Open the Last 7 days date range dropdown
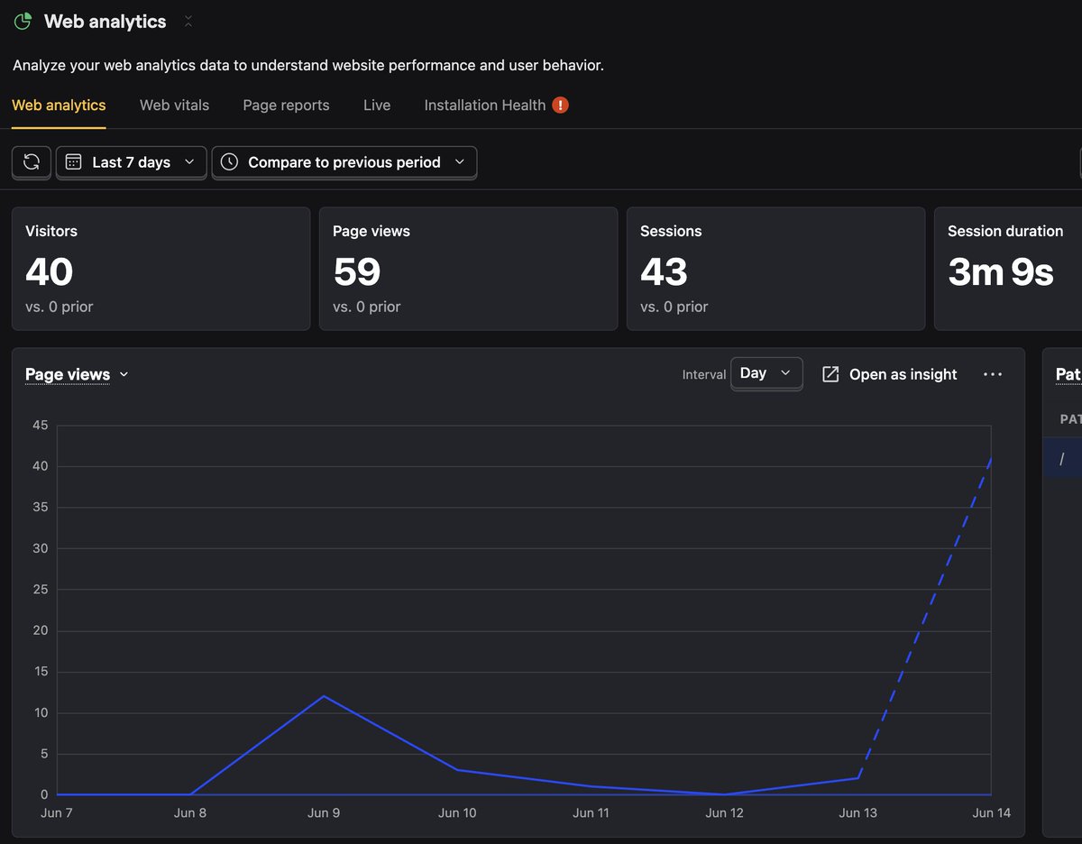 point(132,162)
